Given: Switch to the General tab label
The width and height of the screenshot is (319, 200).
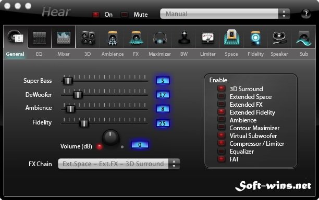Looking at the screenshot, I should (15, 54).
